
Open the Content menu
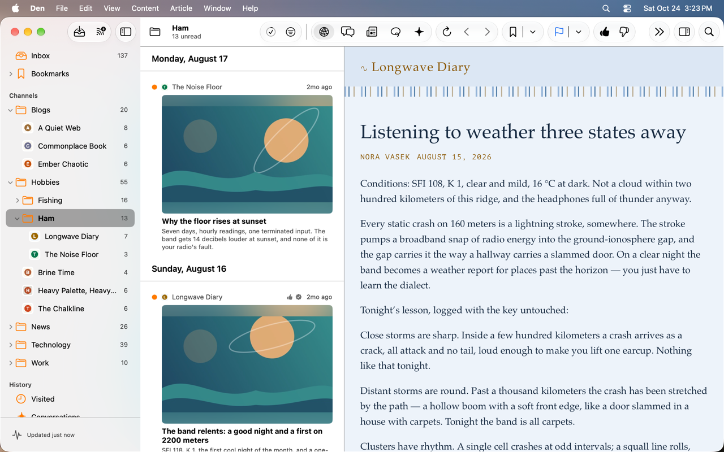point(145,8)
